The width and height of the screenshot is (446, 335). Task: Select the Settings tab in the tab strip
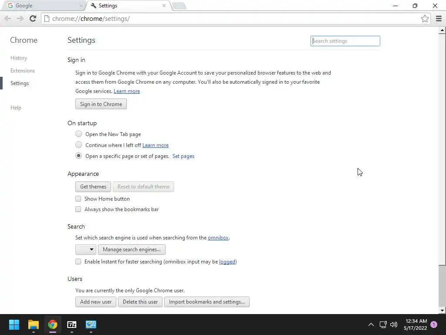click(128, 5)
